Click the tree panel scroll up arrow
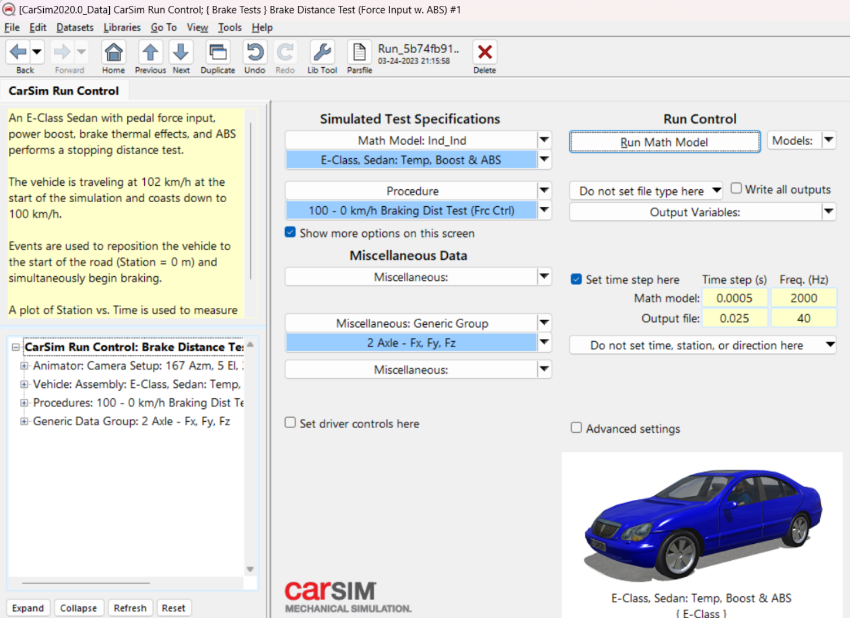This screenshot has width=850, height=618. tap(250, 345)
